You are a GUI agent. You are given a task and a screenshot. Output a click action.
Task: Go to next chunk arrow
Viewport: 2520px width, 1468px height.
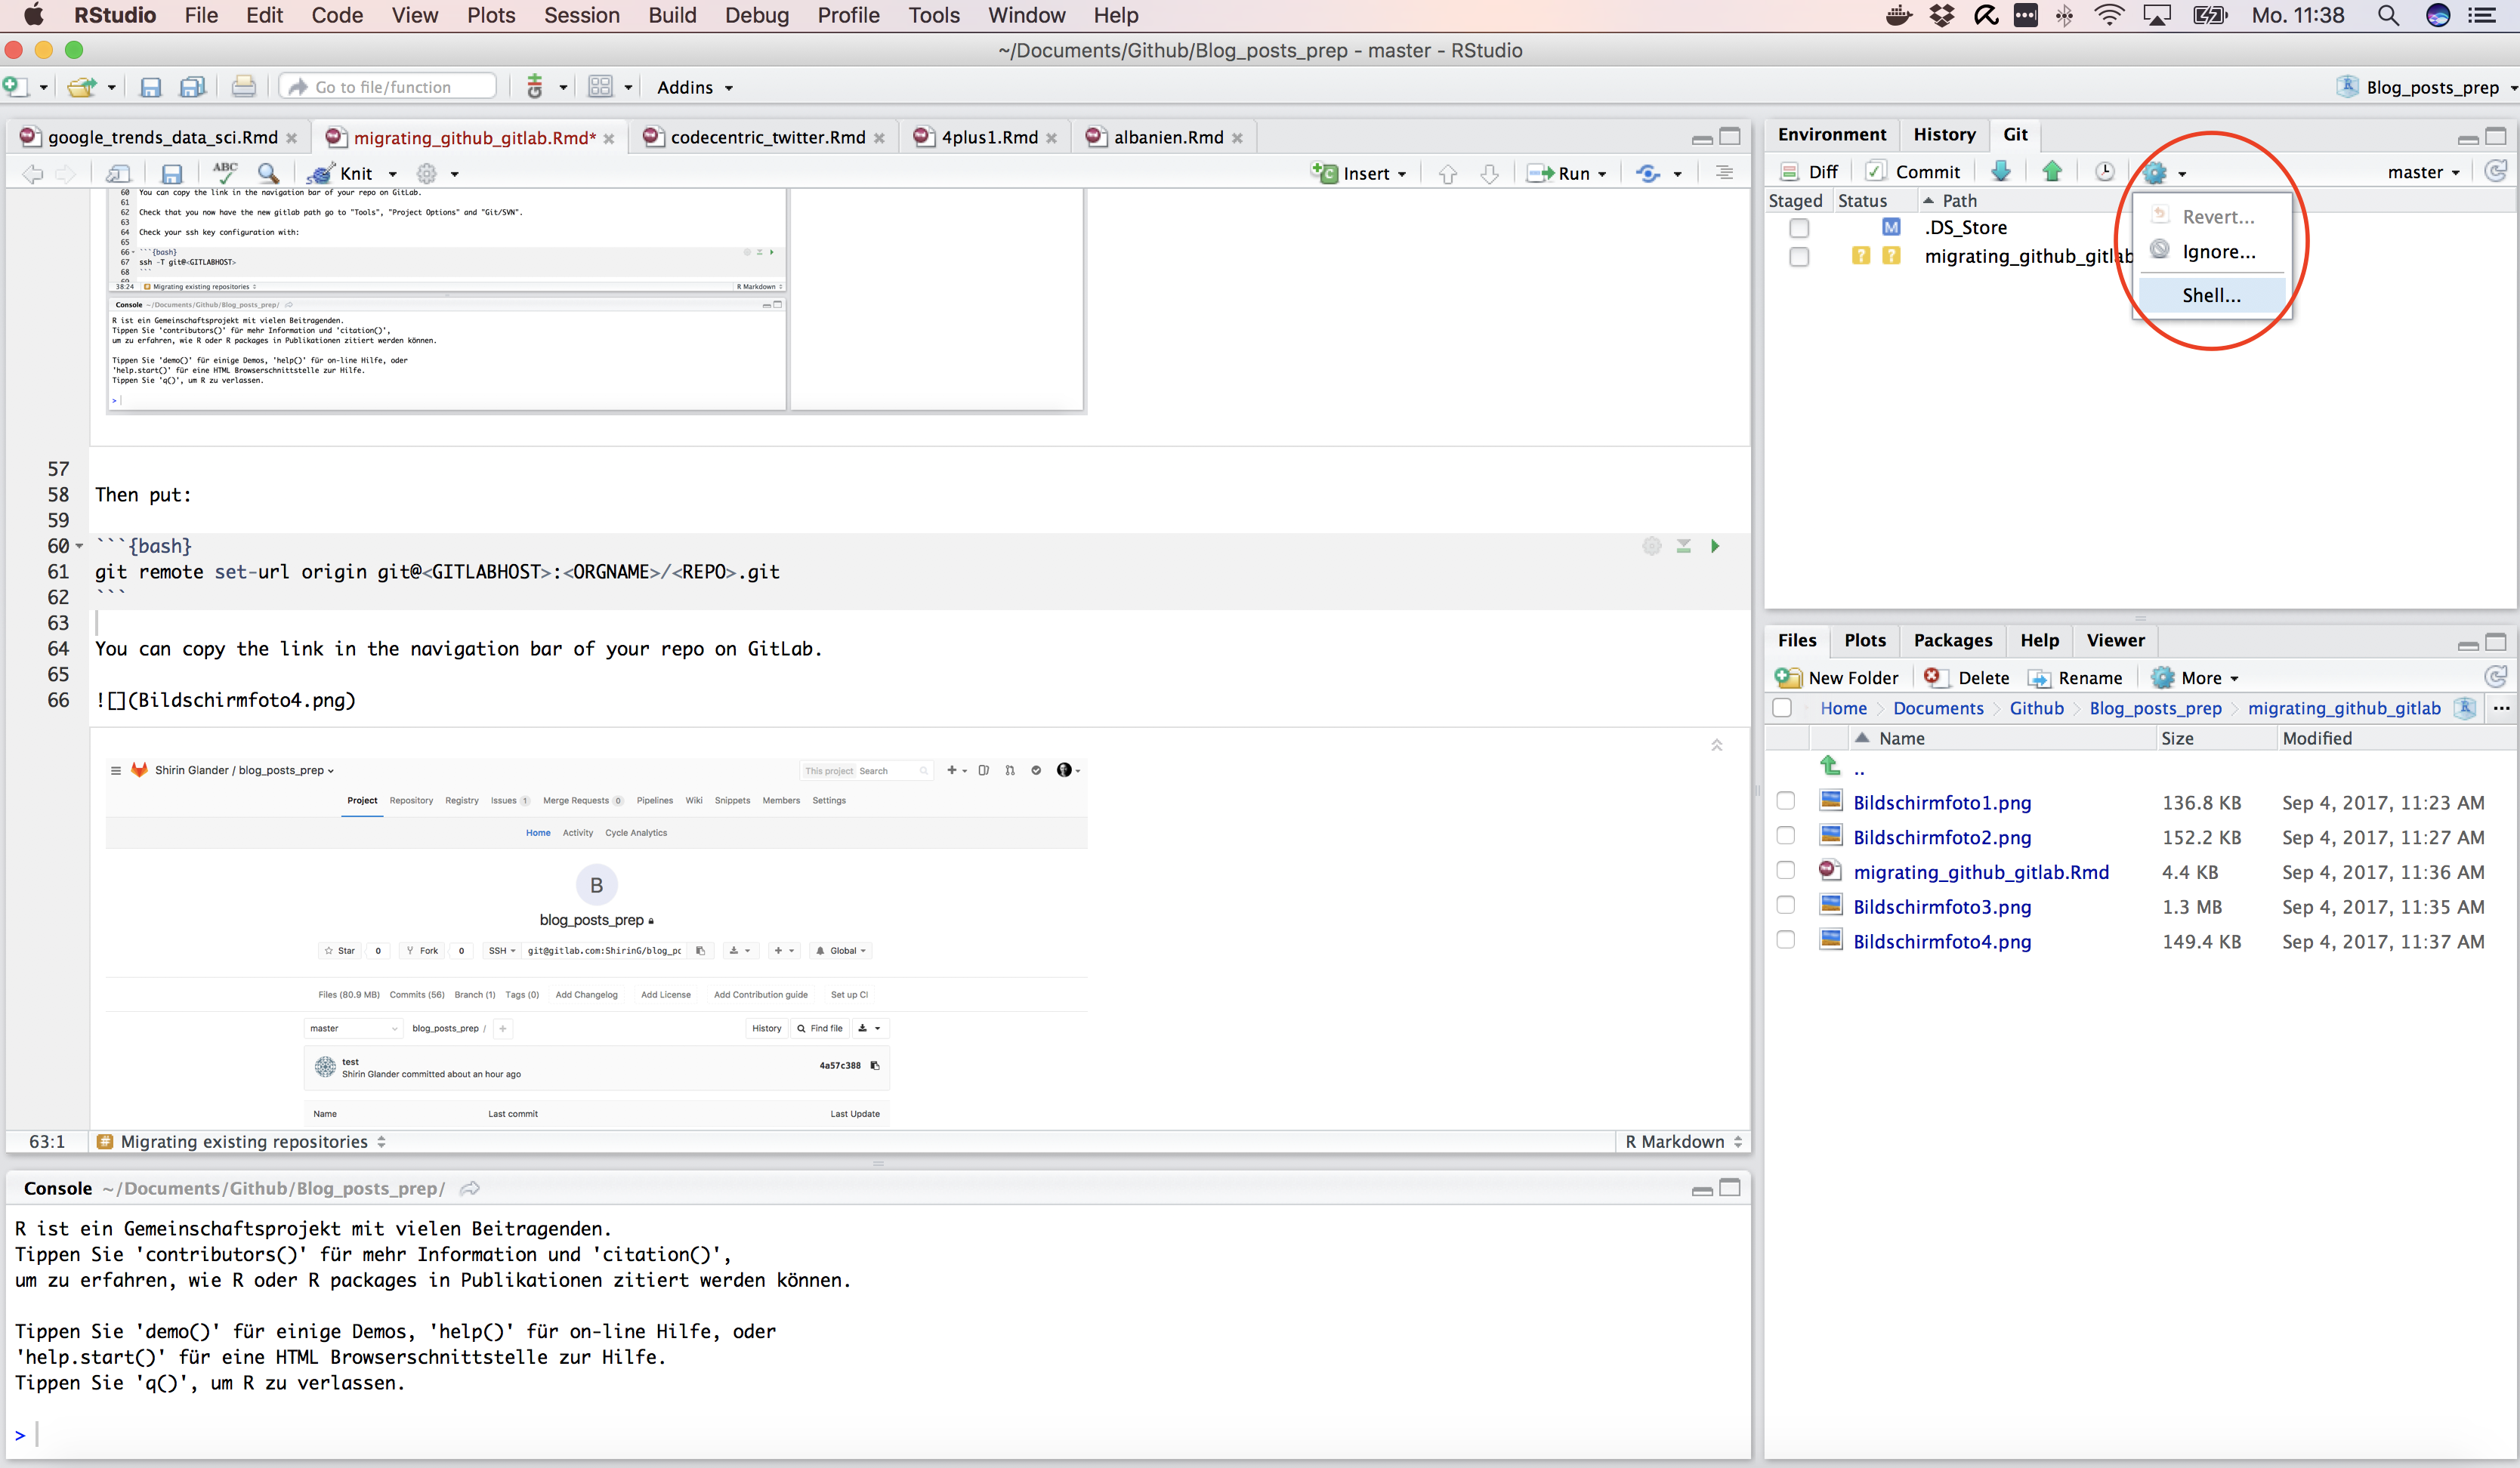[1489, 173]
